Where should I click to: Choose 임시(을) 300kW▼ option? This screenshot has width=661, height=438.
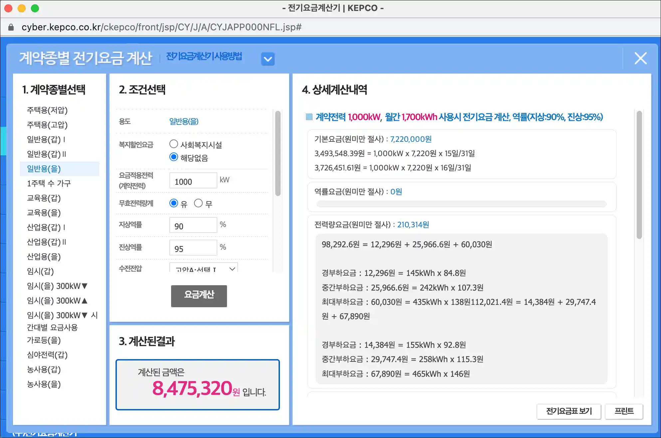coord(57,286)
